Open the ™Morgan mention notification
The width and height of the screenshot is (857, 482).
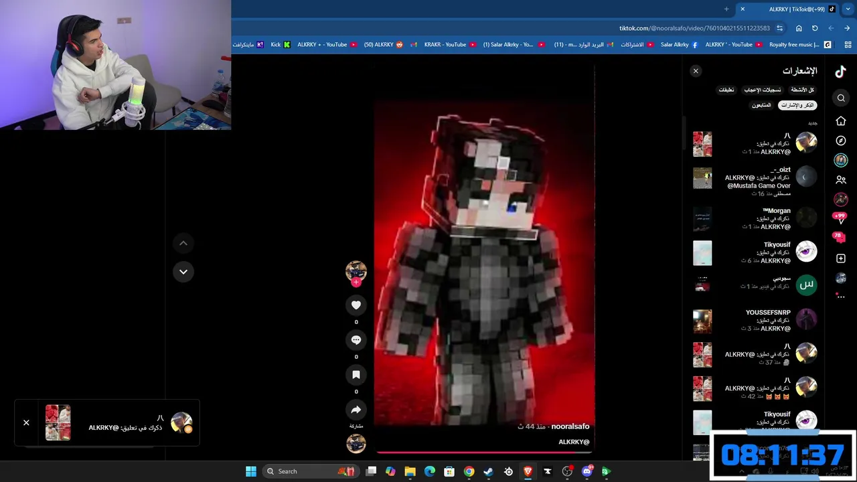(755, 219)
